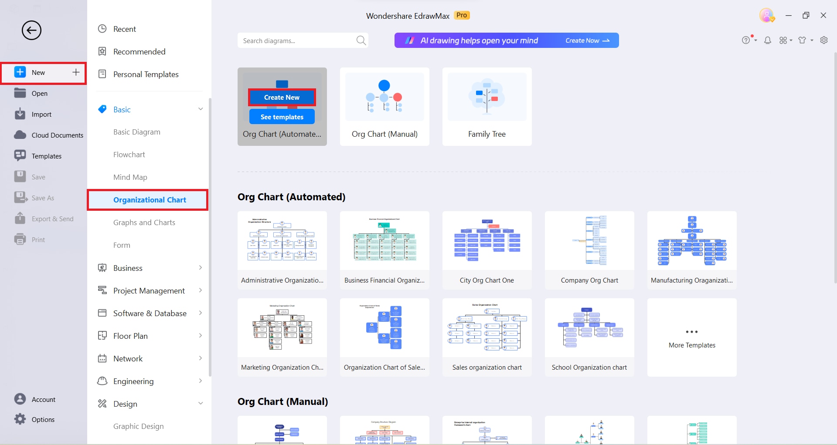
Task: Click the Software & Database category icon
Action: click(x=102, y=313)
